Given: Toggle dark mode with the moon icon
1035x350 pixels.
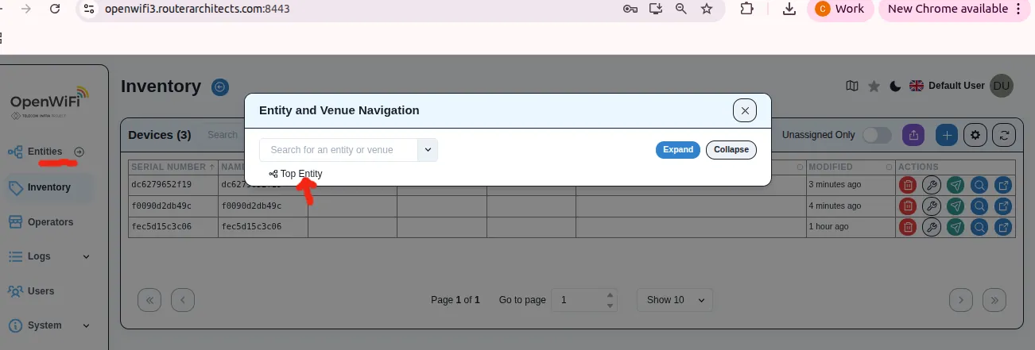Looking at the screenshot, I should click(x=895, y=87).
